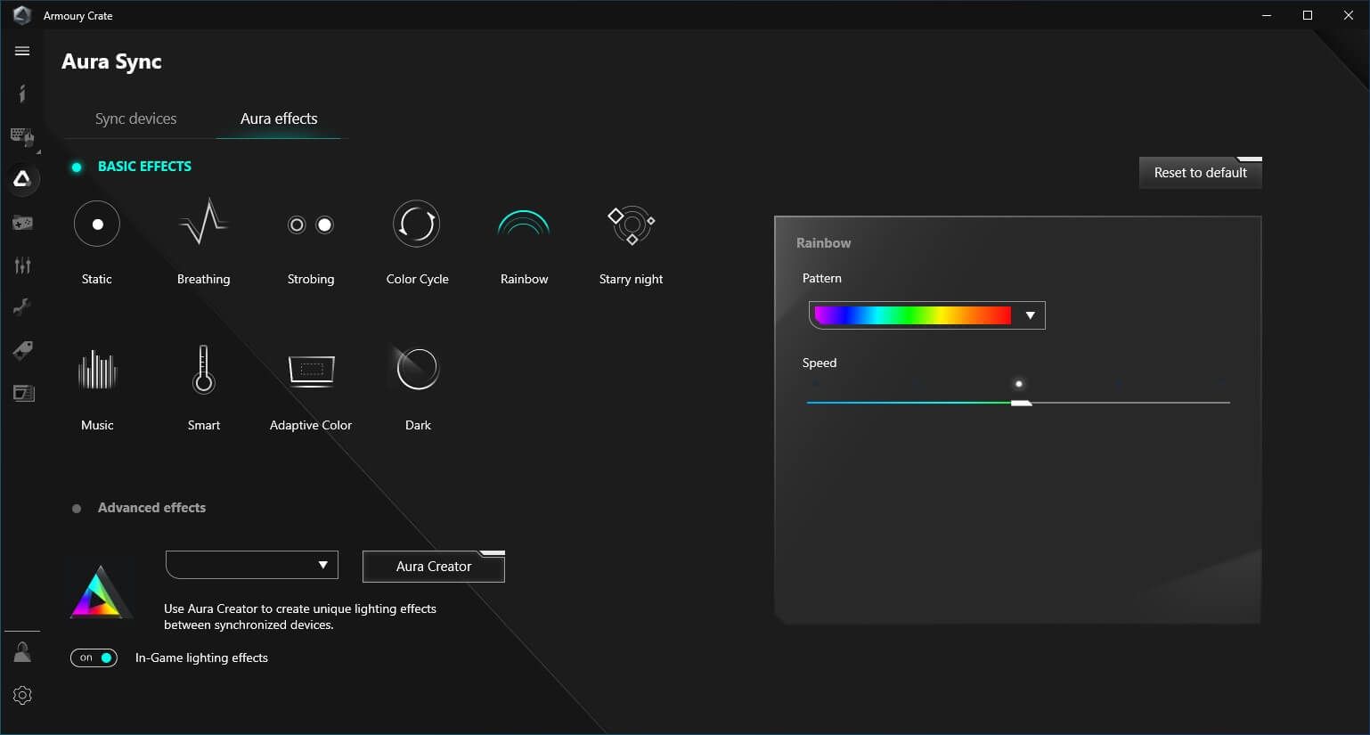Select the Smart temperature effect icon
The width and height of the screenshot is (1370, 735).
tap(203, 370)
